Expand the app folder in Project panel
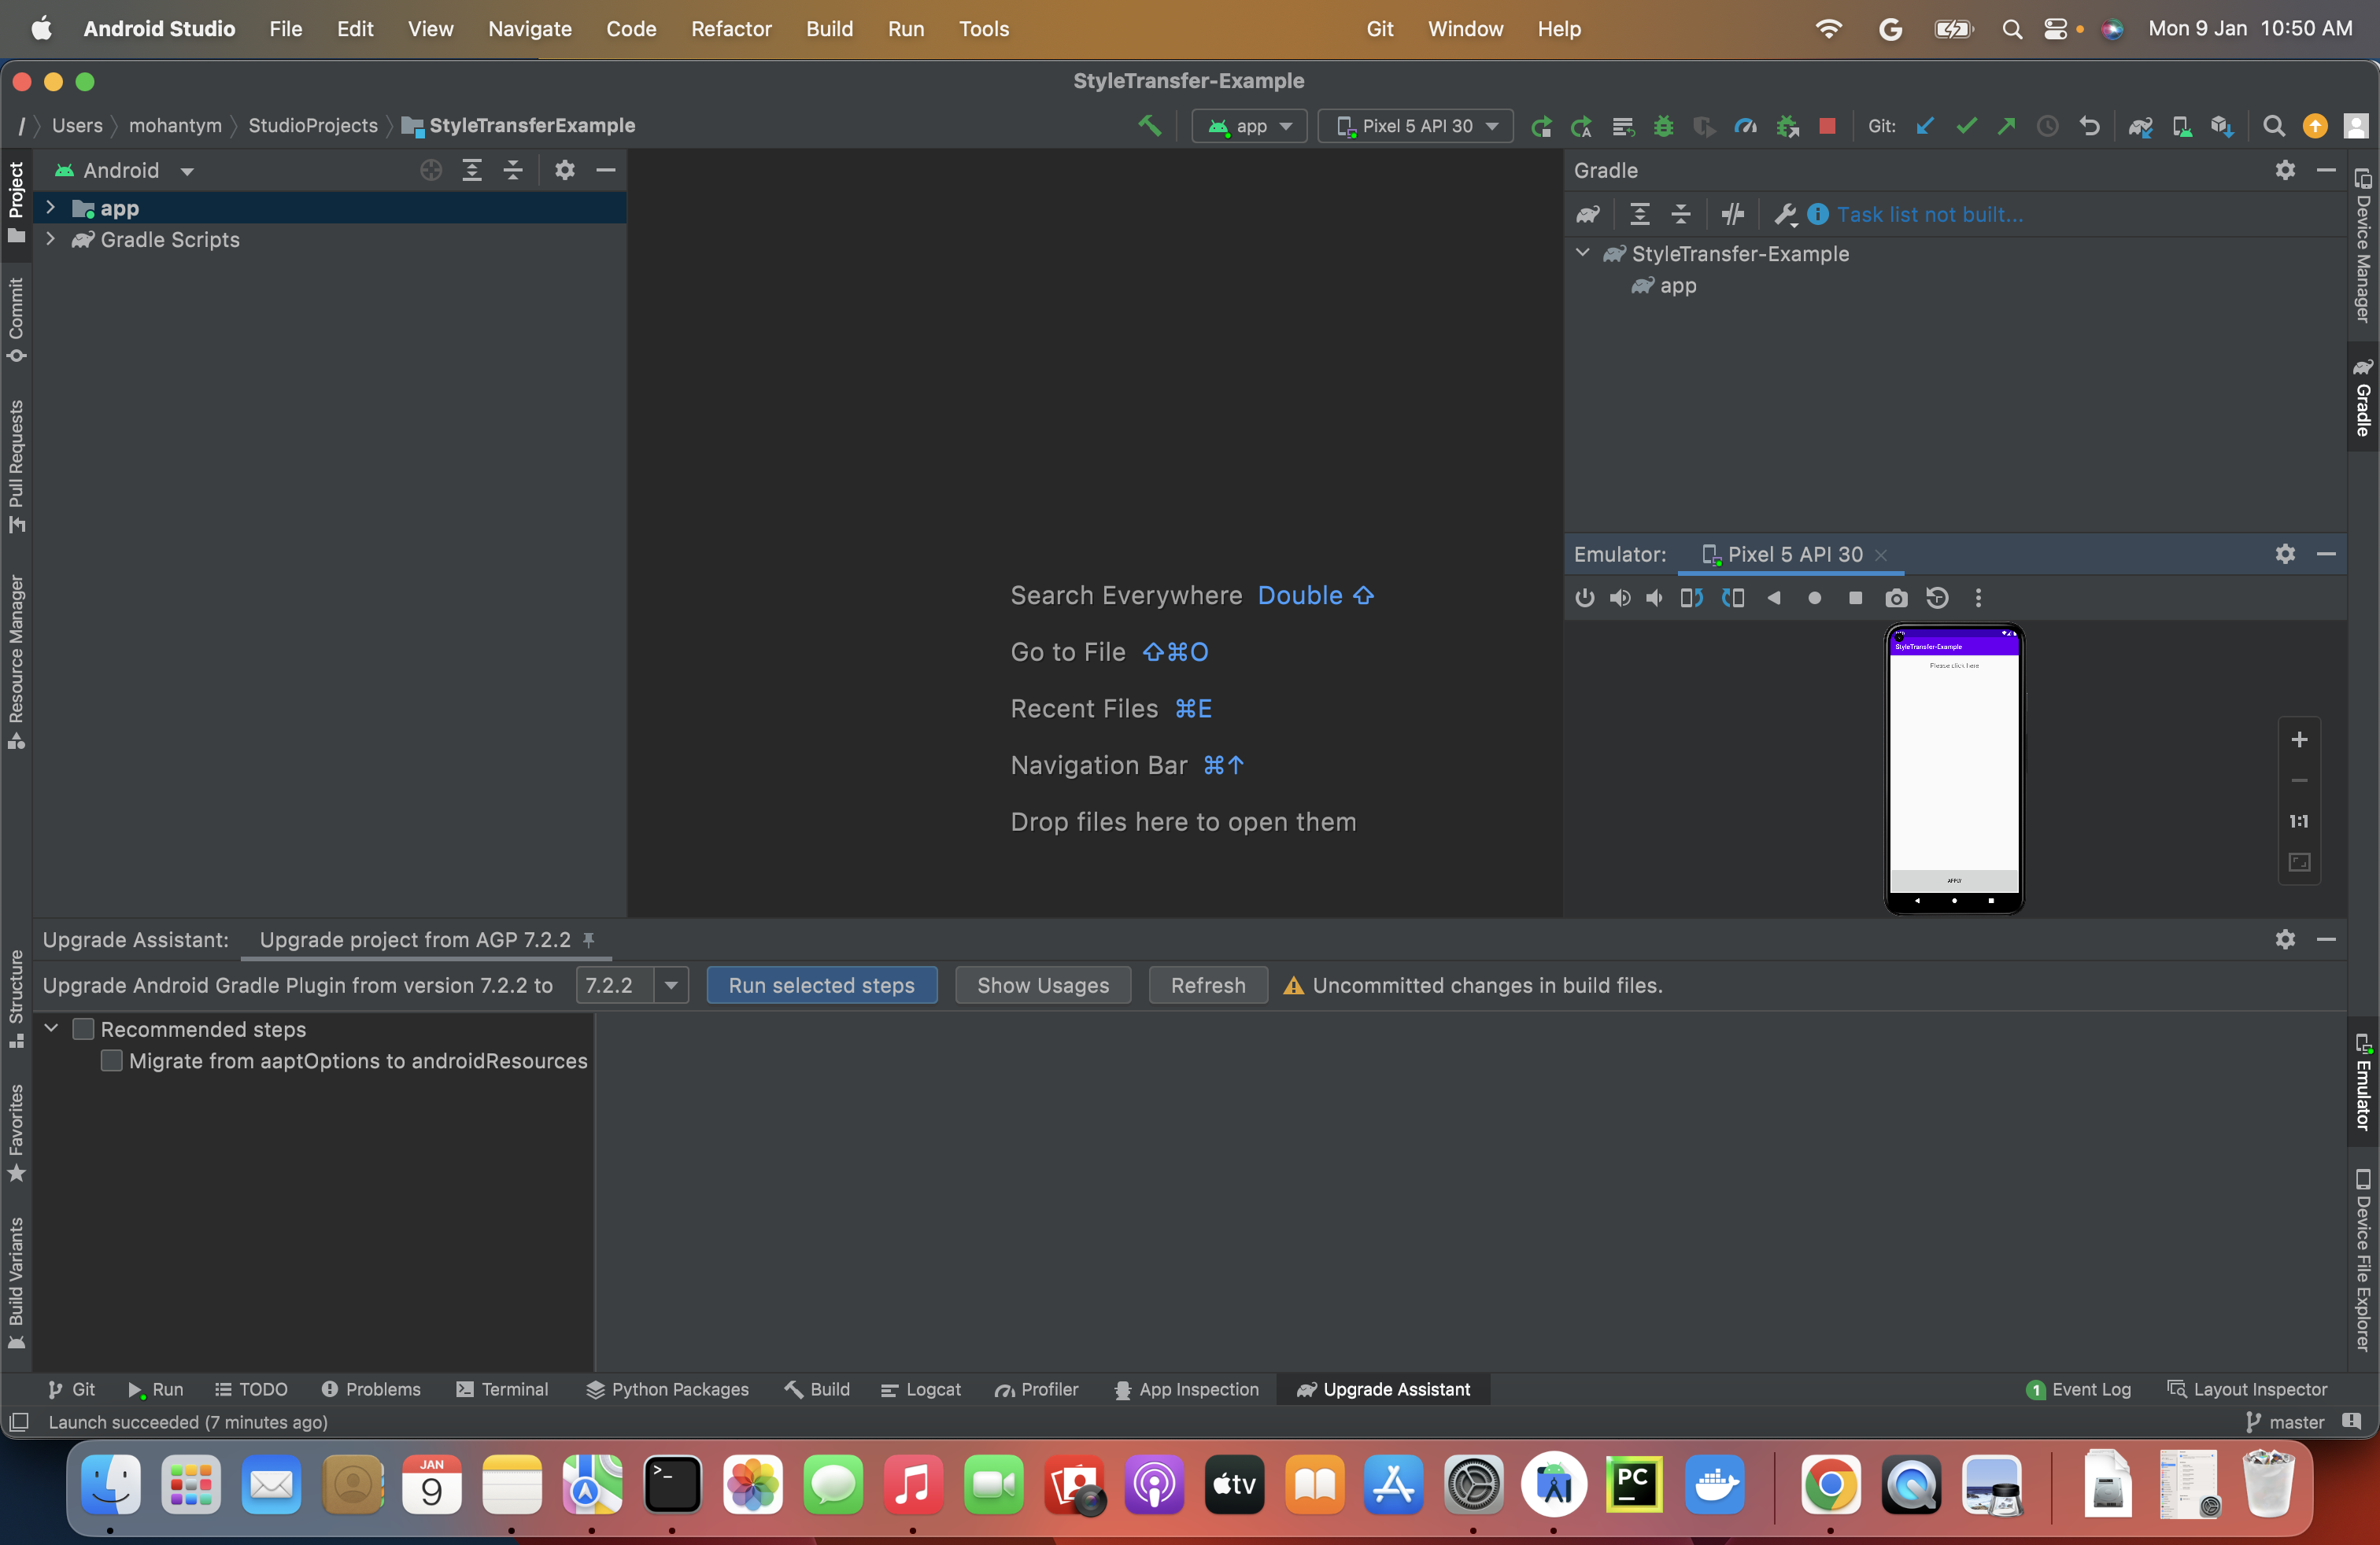This screenshot has height=1545, width=2380. (x=51, y=208)
